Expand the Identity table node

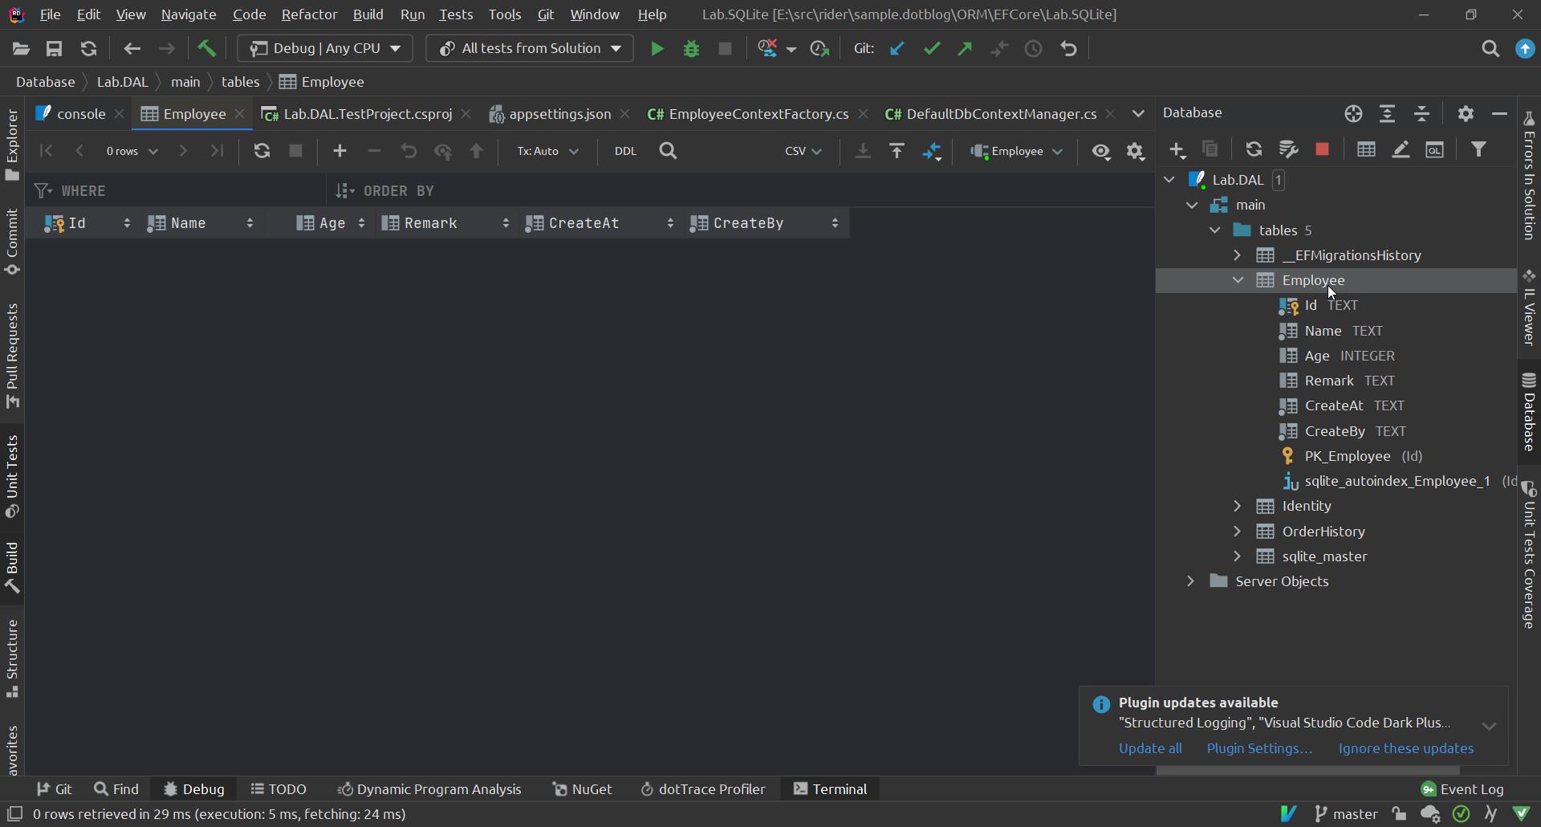pos(1237,506)
